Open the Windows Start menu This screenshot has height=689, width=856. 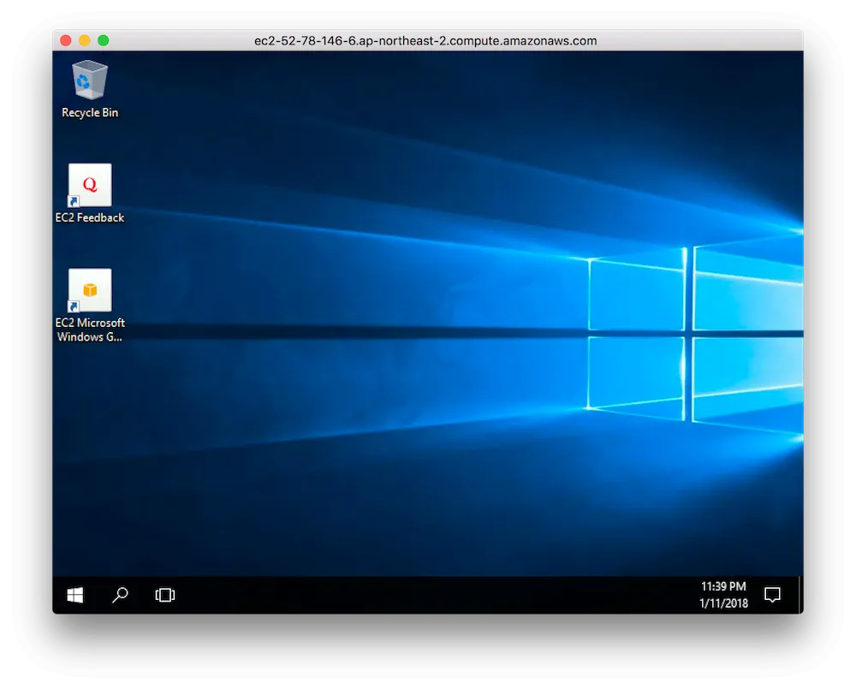tap(74, 595)
